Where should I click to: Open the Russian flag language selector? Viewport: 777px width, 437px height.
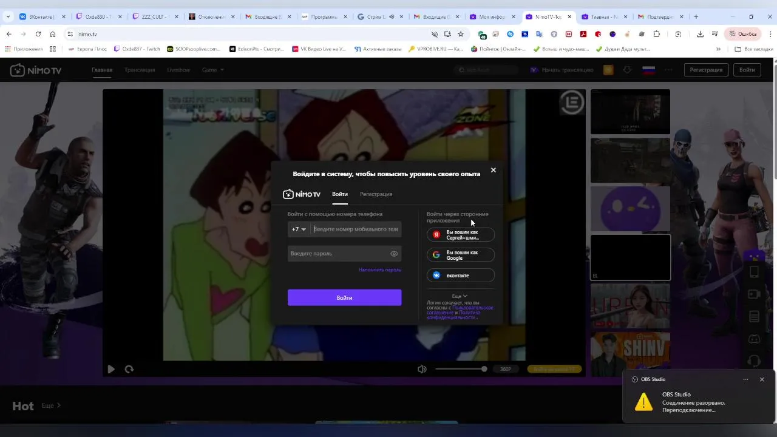648,70
